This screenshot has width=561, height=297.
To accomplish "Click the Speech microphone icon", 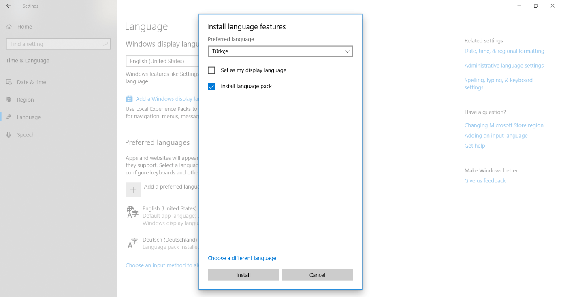I will click(9, 135).
